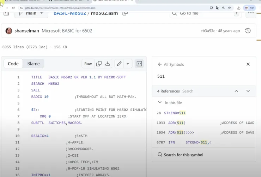Copy the file path m6502.asm

pyautogui.click(x=125, y=13)
